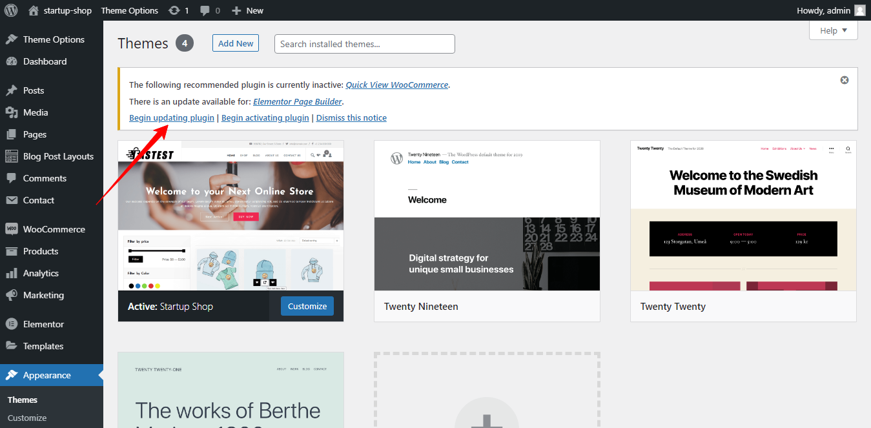Select the Themes submenu item

(x=23, y=400)
